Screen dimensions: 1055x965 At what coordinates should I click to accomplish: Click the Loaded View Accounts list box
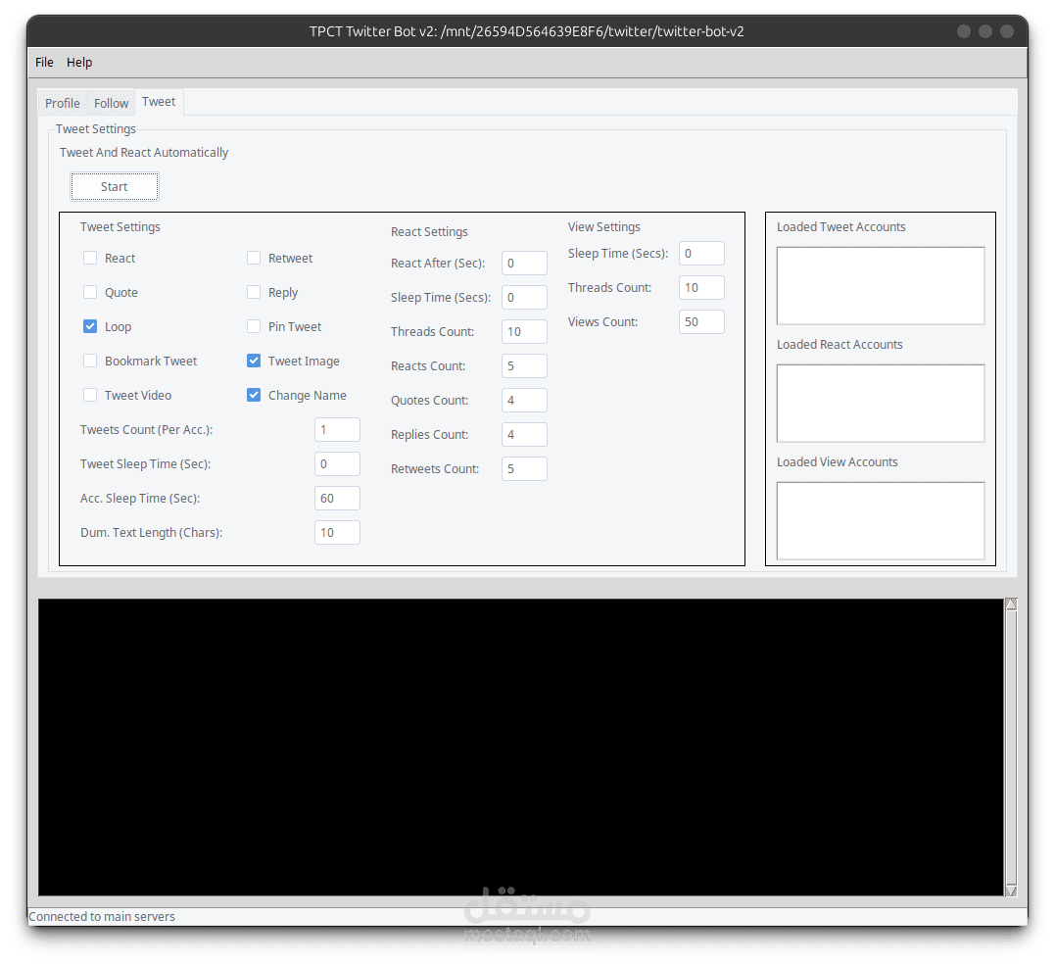881,521
